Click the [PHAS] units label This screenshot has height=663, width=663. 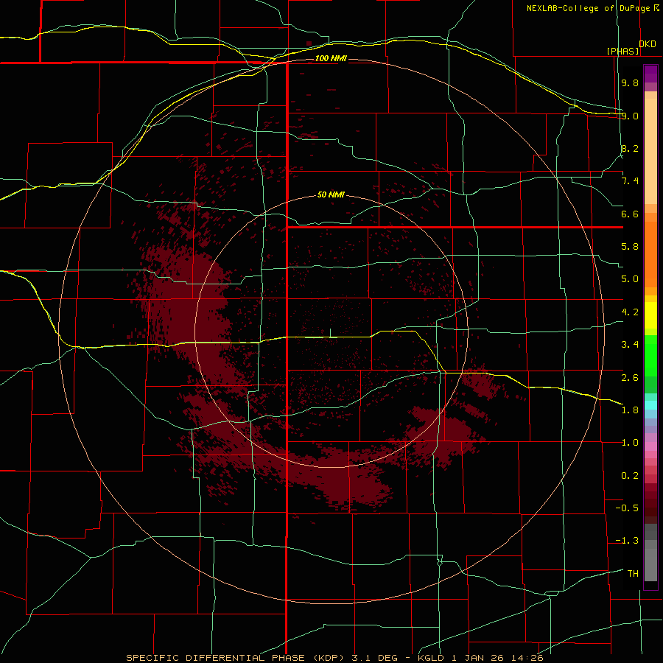tap(622, 51)
